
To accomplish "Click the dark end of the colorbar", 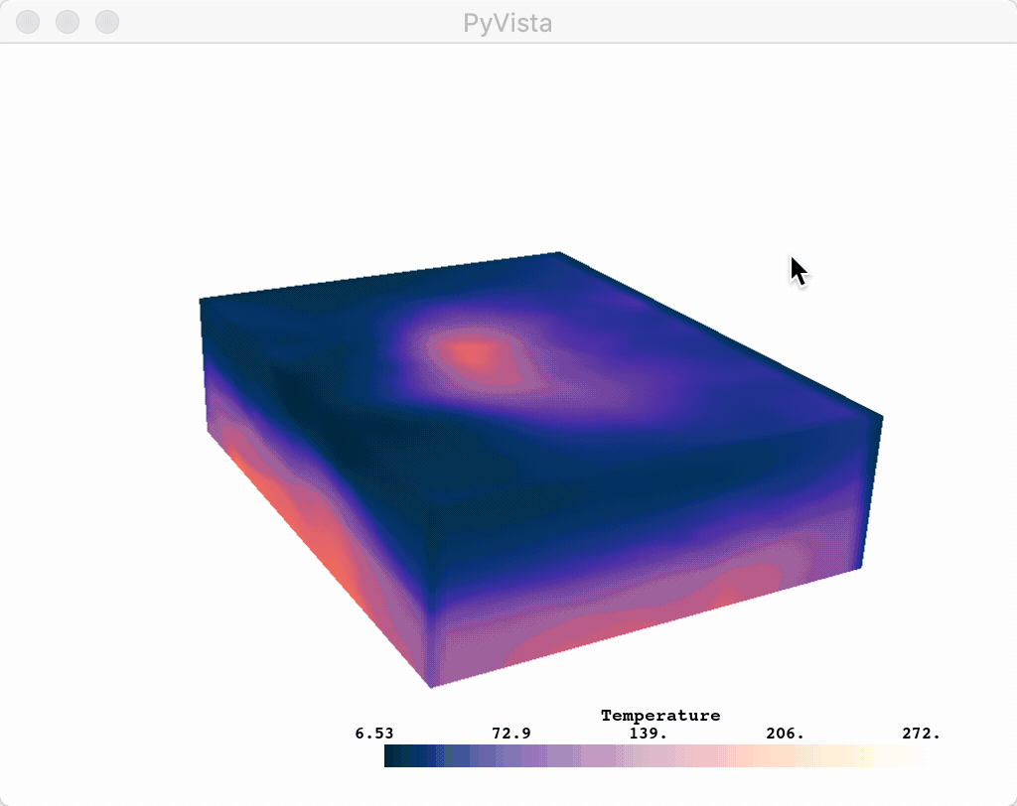I will (x=397, y=755).
